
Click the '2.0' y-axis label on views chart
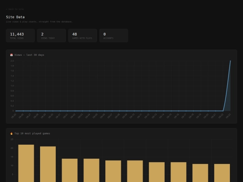click(12, 61)
